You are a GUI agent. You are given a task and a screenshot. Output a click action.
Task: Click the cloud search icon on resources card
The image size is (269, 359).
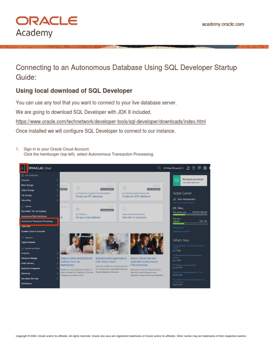tap(124, 209)
